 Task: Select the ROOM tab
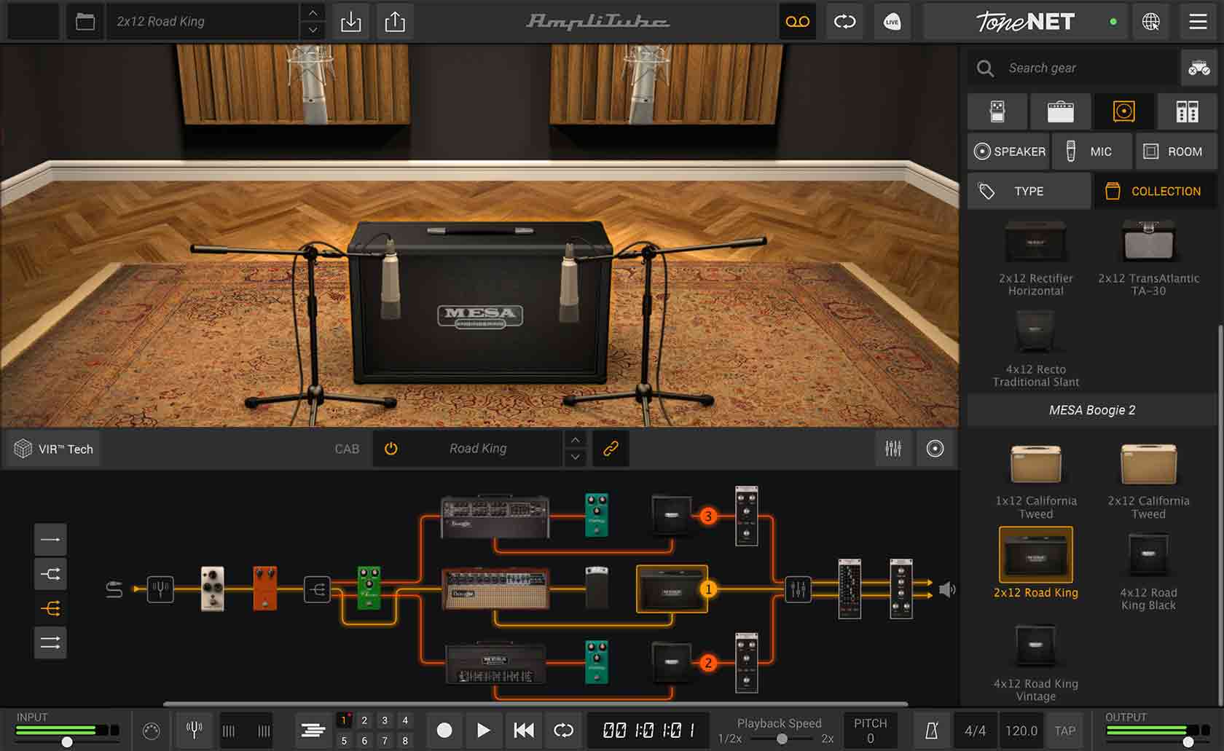point(1176,152)
